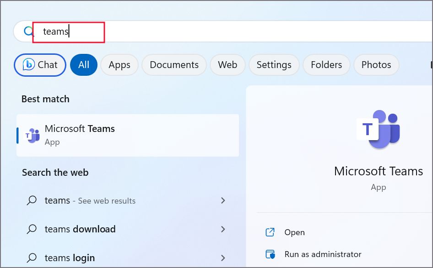The width and height of the screenshot is (433, 268).
Task: Open the Microsoft Teams best match result
Action: point(128,135)
